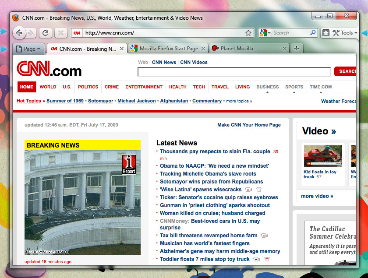
Task: Play the 'Kid floats in toy truck' video thumbnail
Action: click(x=323, y=156)
